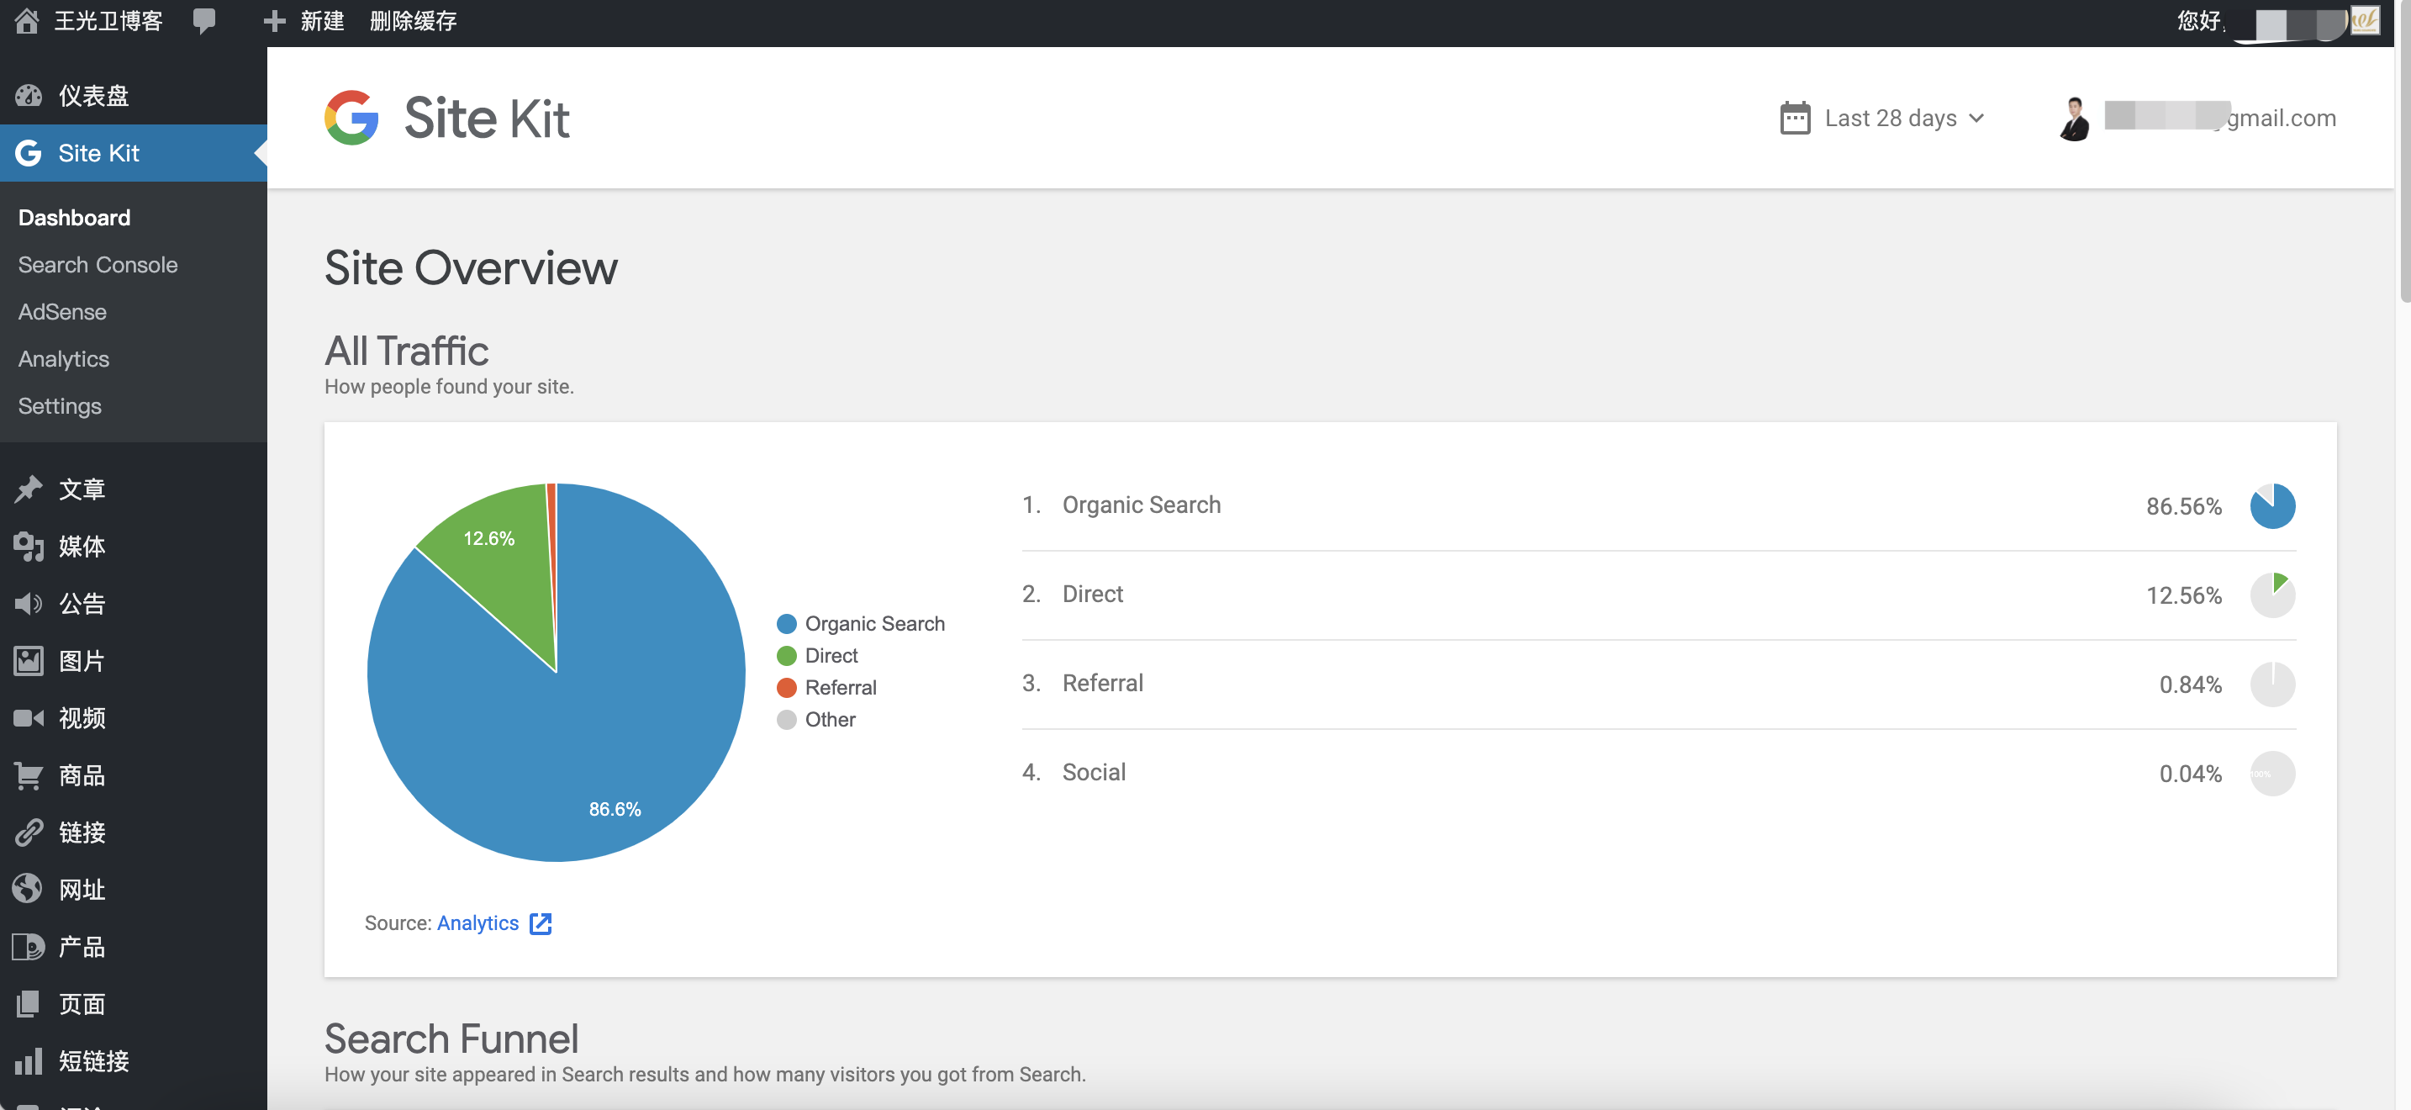The image size is (2411, 1110).
Task: Open Analytics section in sidebar
Action: pos(63,358)
